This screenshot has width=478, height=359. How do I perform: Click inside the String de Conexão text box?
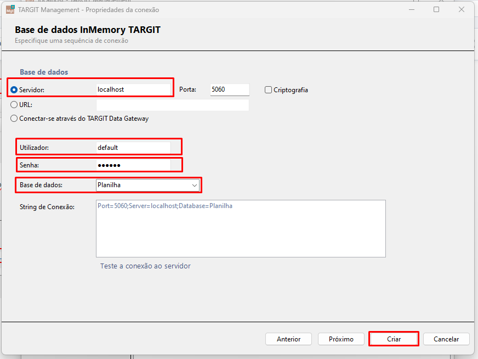241,229
